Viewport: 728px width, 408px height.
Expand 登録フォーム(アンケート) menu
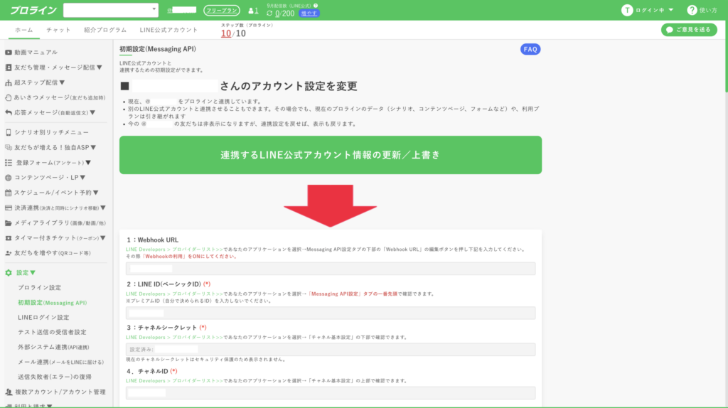[x=53, y=163]
